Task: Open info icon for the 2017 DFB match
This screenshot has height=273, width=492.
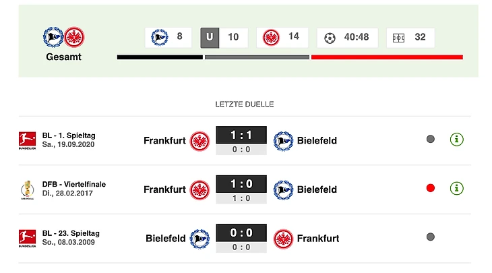Action: point(457,188)
